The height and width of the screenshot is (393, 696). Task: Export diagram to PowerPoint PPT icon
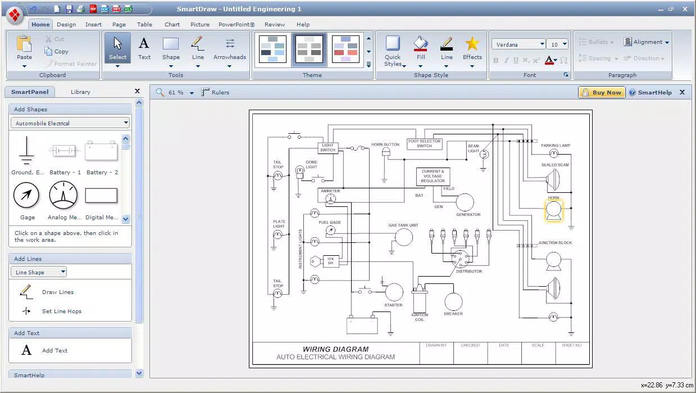[117, 9]
